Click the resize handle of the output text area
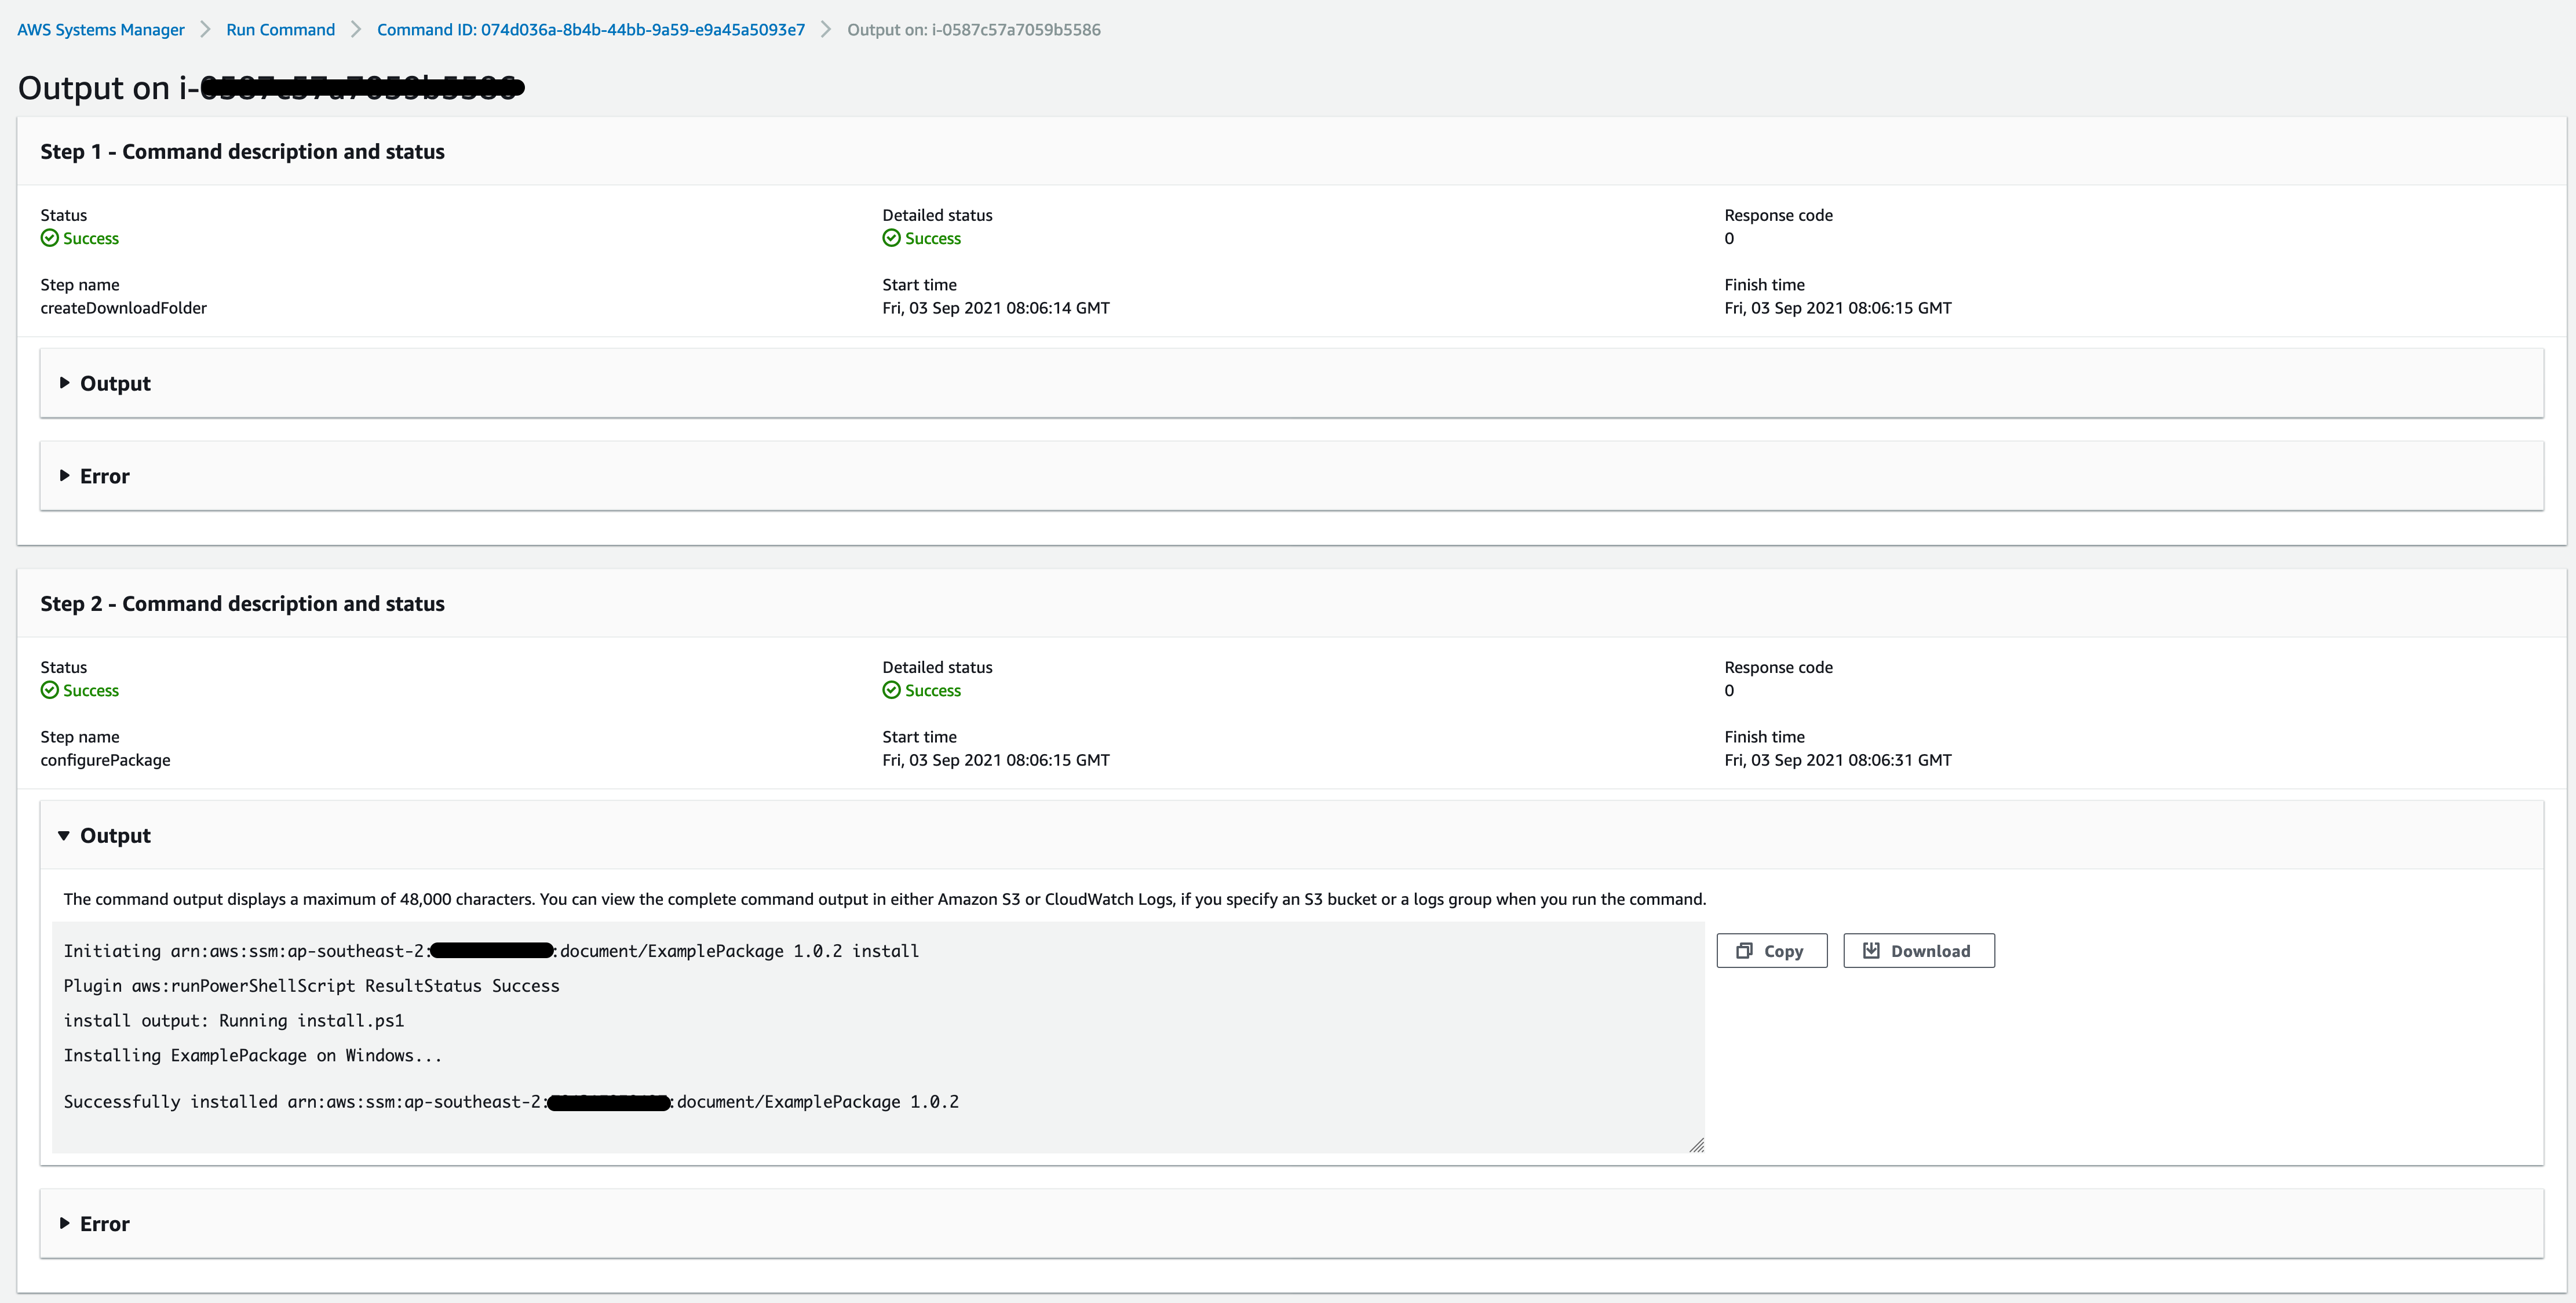 [x=1697, y=1145]
